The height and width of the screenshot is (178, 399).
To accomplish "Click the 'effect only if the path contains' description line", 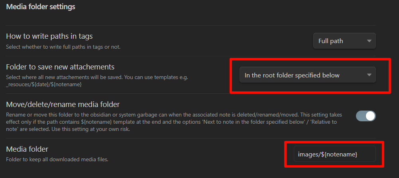I will pyautogui.click(x=48, y=122).
